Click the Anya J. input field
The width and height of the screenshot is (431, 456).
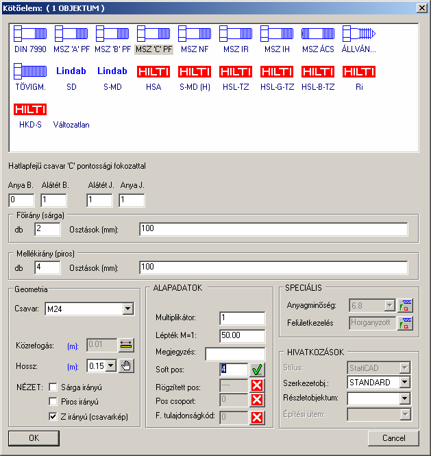[x=132, y=200]
